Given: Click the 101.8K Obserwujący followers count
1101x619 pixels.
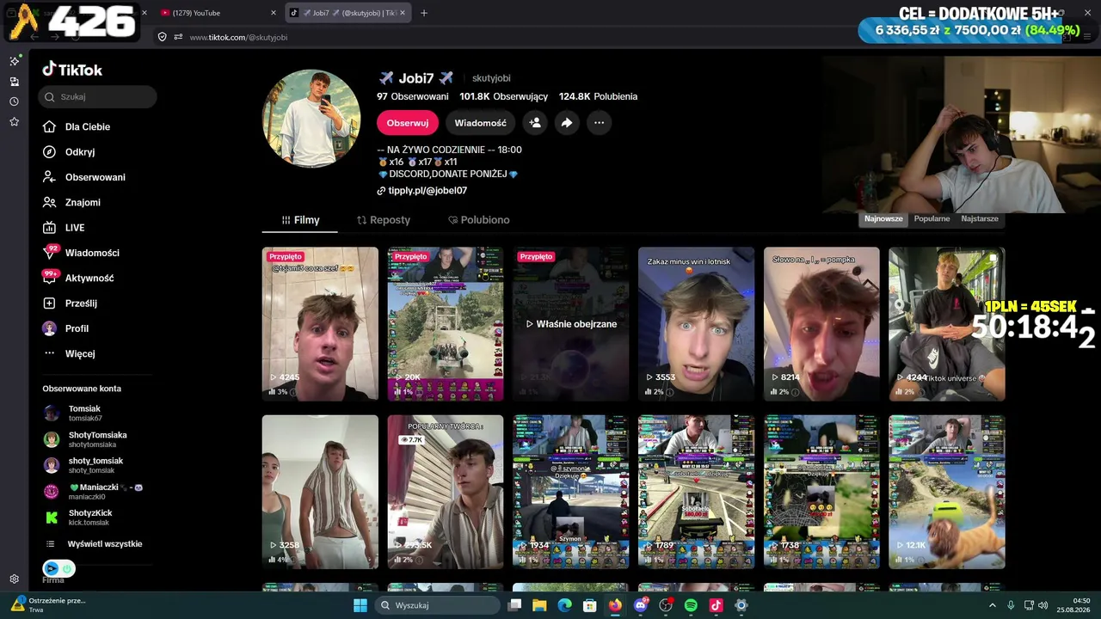Looking at the screenshot, I should click(503, 97).
